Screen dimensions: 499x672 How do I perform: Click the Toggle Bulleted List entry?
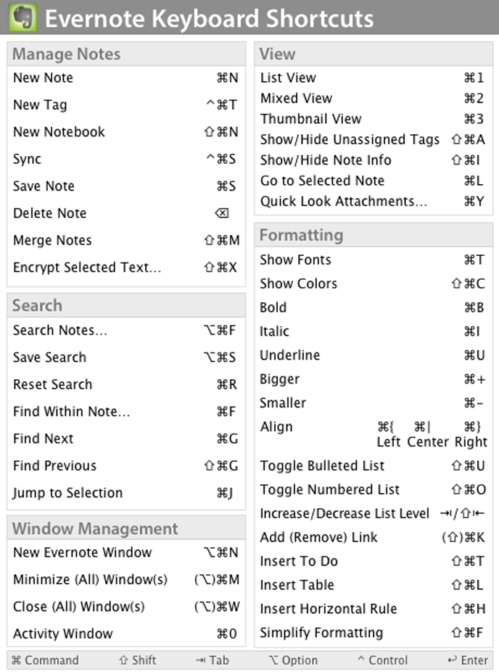[x=322, y=466]
